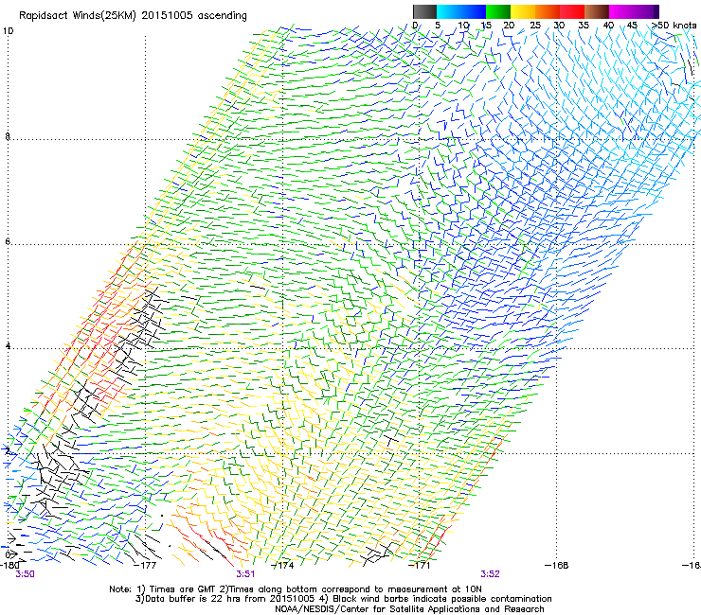Screen dimensions: 701x615
Task: Click the green 15–20 knots legend swatch
Action: coord(498,11)
